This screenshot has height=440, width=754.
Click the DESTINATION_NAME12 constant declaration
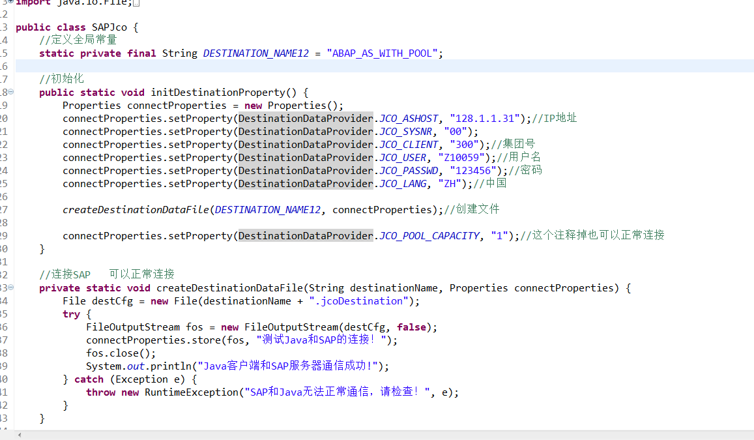[x=256, y=53]
